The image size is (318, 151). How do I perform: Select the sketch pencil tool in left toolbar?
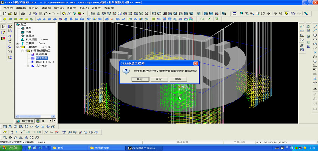tap(3, 32)
